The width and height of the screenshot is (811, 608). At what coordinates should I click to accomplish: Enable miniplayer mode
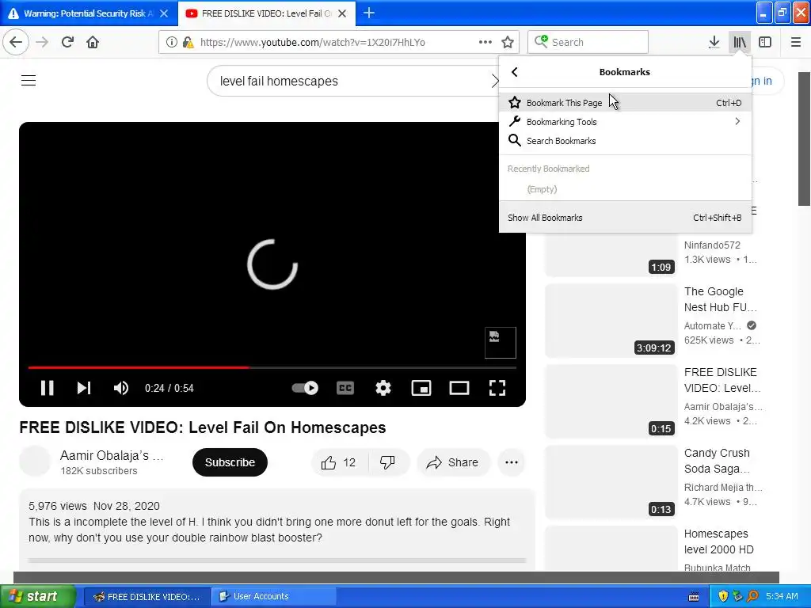(421, 388)
